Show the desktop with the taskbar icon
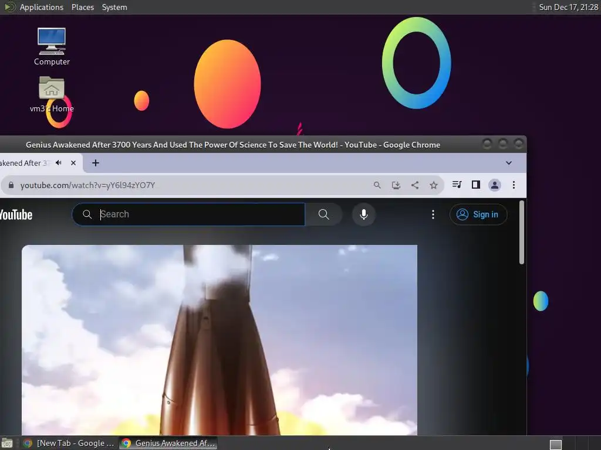This screenshot has width=601, height=450. pos(7,443)
